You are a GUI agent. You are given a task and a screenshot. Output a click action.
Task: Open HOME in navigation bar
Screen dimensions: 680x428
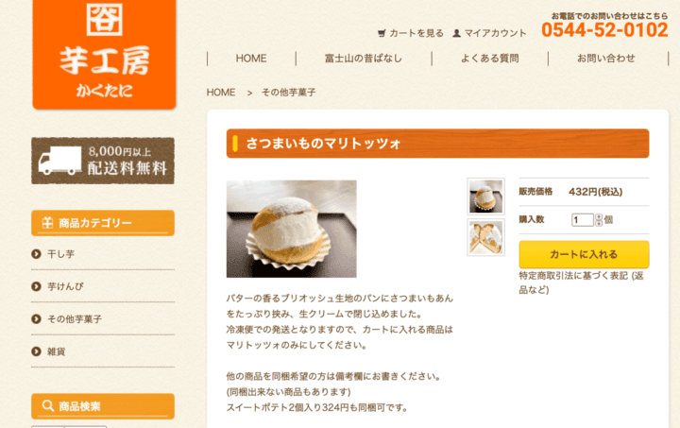pos(251,59)
